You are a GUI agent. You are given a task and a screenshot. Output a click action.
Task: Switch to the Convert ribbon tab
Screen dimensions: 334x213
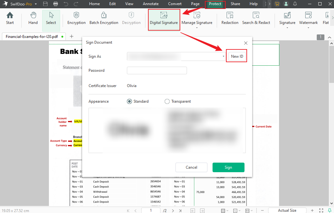[175, 4]
